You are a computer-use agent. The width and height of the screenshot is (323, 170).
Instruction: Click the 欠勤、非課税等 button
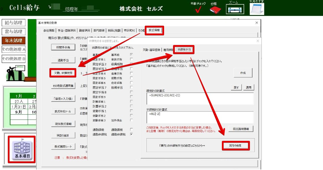coord(63,73)
